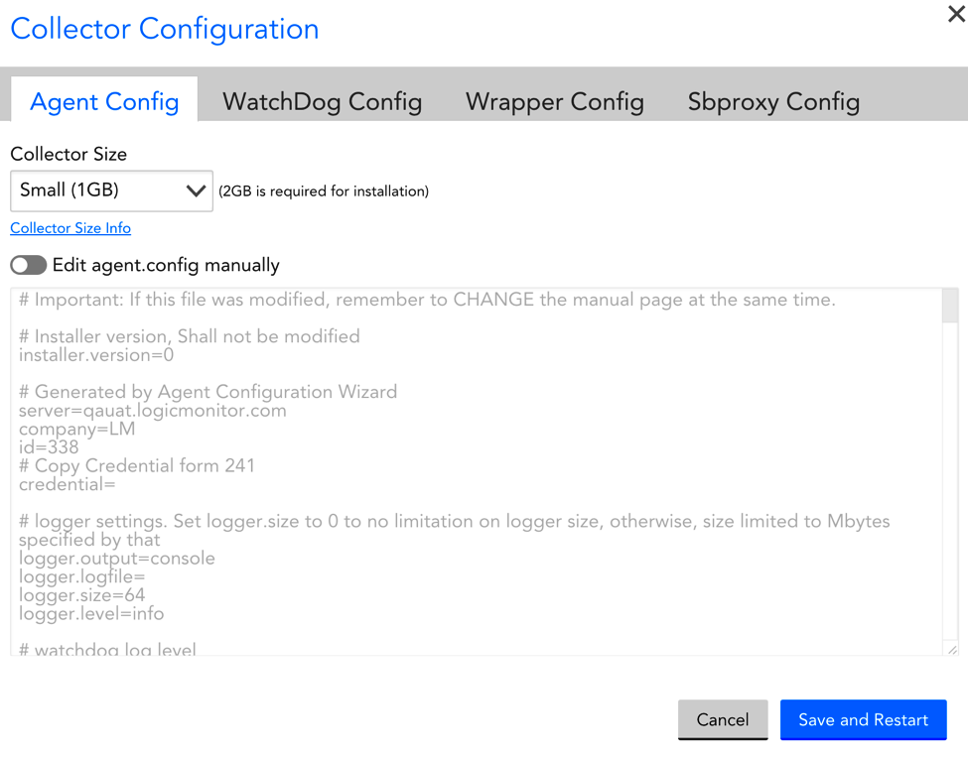Click the 'logger.level=info' line
Screen dimensions: 968x759
[91, 613]
